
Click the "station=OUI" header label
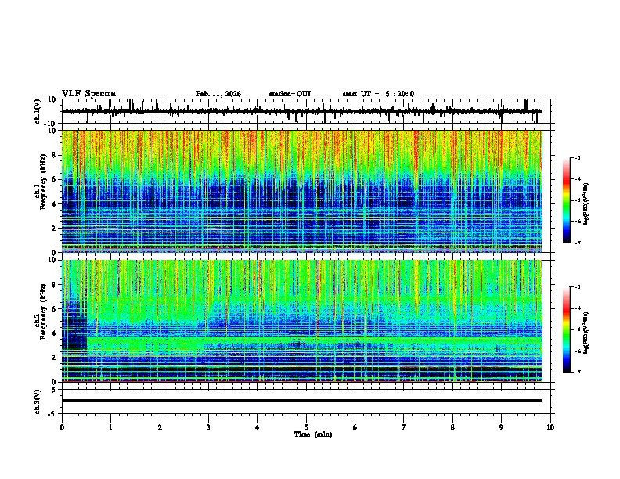click(x=290, y=94)
